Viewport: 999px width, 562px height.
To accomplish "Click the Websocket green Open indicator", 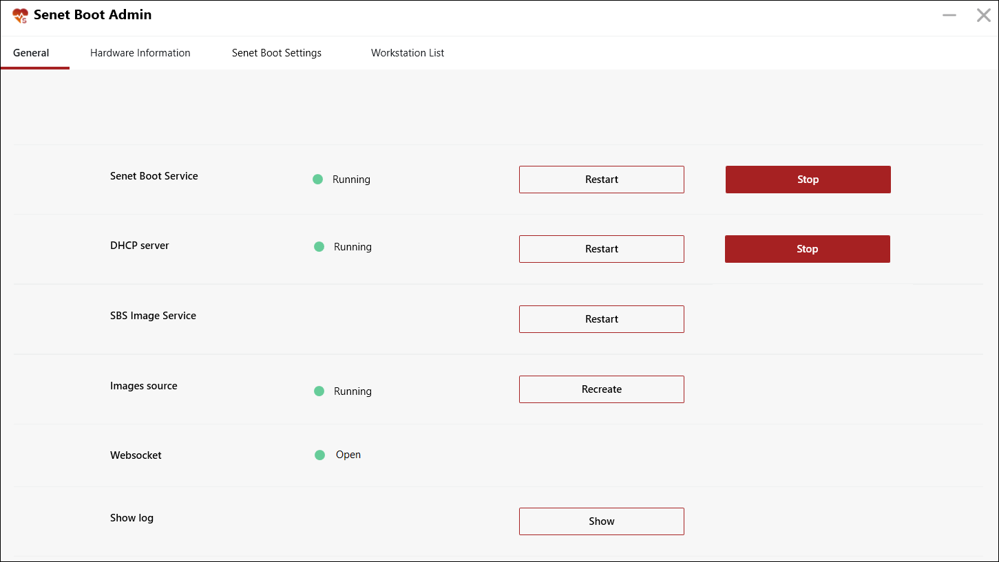I will coord(319,455).
